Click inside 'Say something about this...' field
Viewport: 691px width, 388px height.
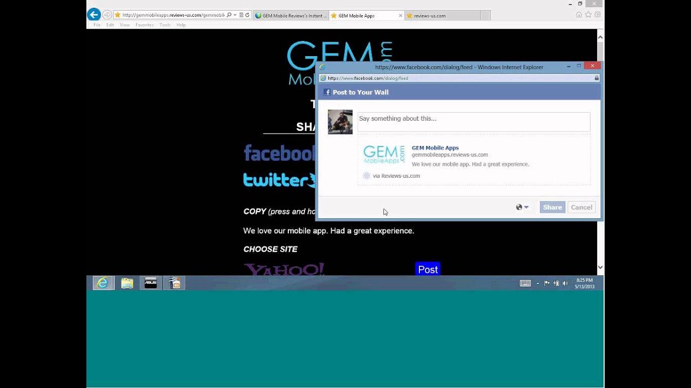coord(473,122)
